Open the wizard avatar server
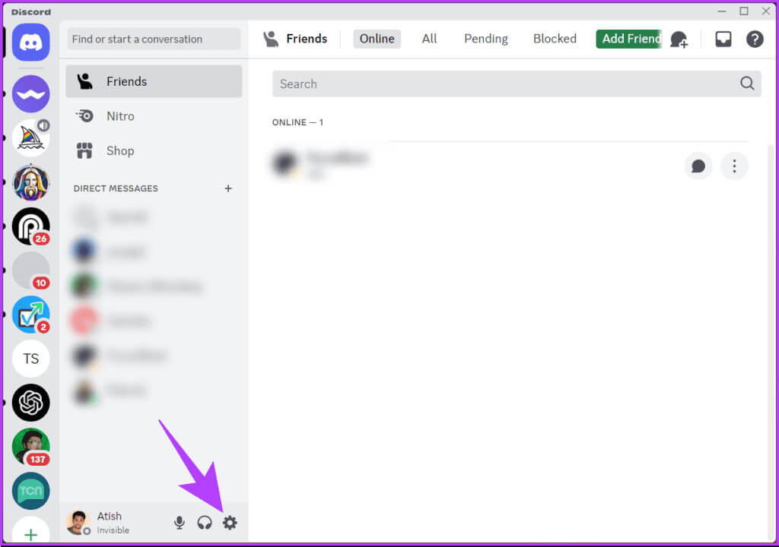 click(x=30, y=182)
